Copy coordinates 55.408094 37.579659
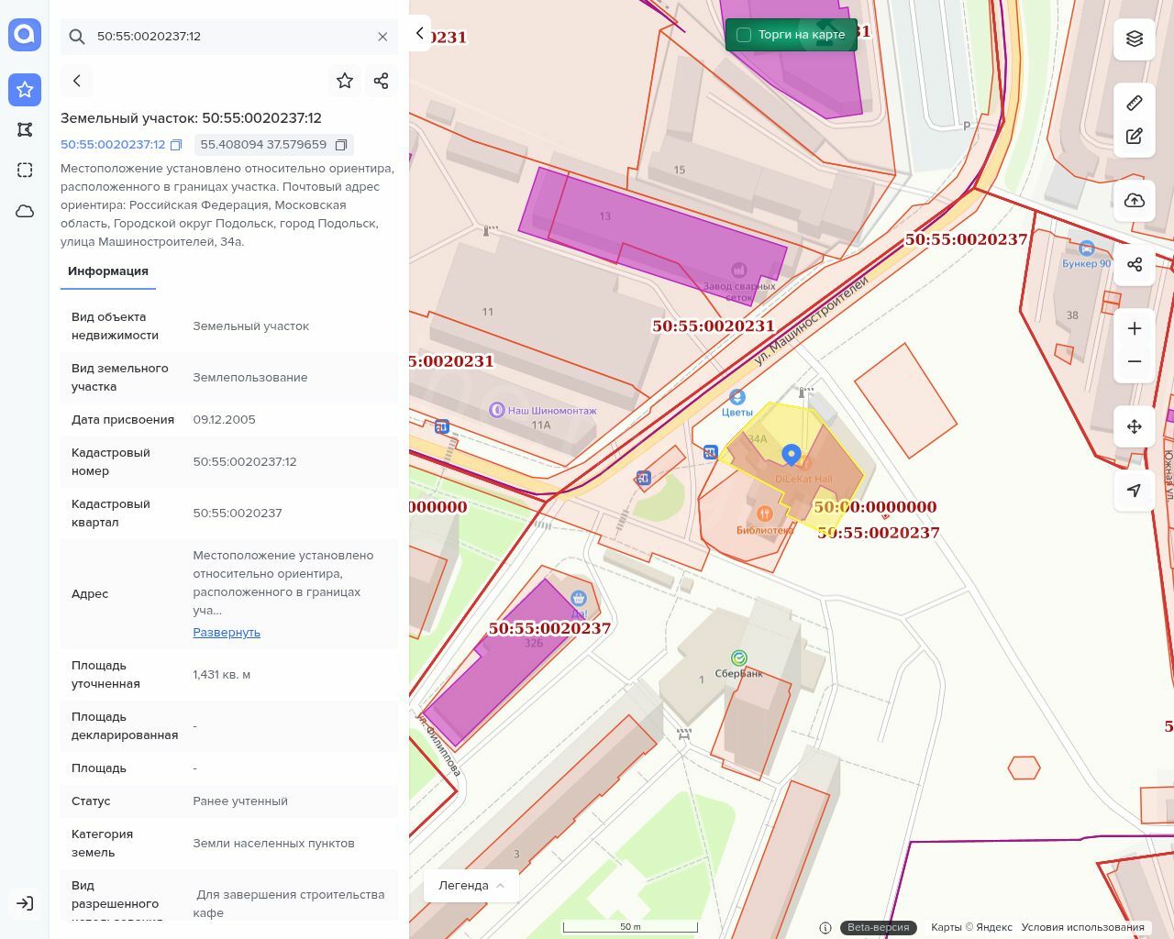Viewport: 1174px width, 939px height. point(341,145)
